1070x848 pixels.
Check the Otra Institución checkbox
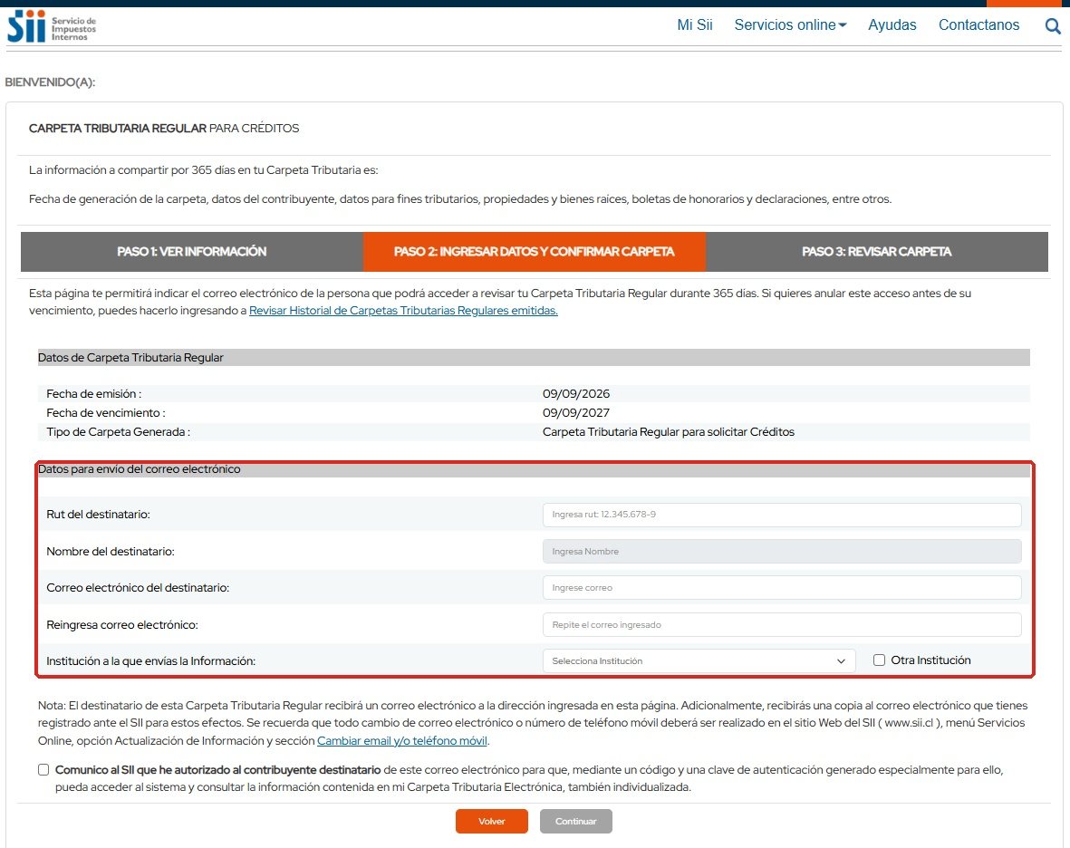click(880, 660)
